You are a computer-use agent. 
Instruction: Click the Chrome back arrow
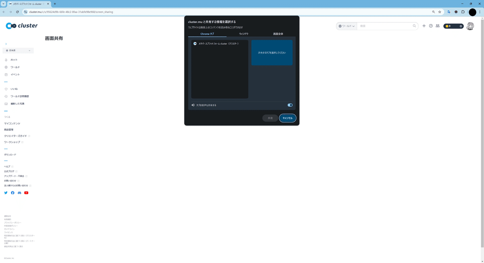pyautogui.click(x=4, y=12)
